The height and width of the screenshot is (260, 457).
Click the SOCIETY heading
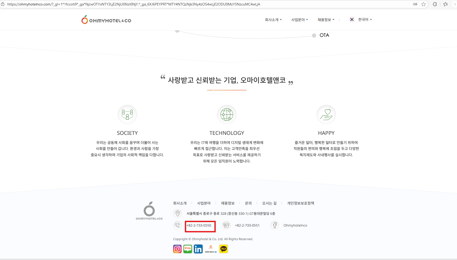(x=127, y=133)
